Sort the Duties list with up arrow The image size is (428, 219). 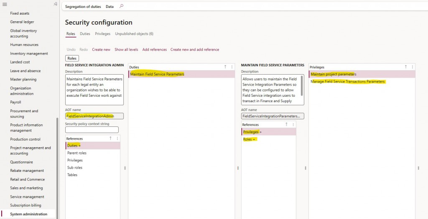coord(225,67)
